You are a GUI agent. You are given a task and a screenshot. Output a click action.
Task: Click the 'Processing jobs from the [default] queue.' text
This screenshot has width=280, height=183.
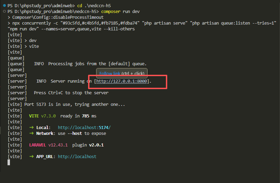[97, 64]
